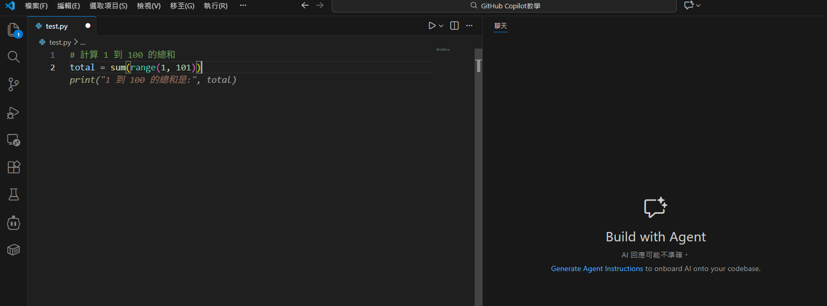Expand the hidden menu items ellipsis
Viewport: 827px width, 306px height.
[x=243, y=5]
